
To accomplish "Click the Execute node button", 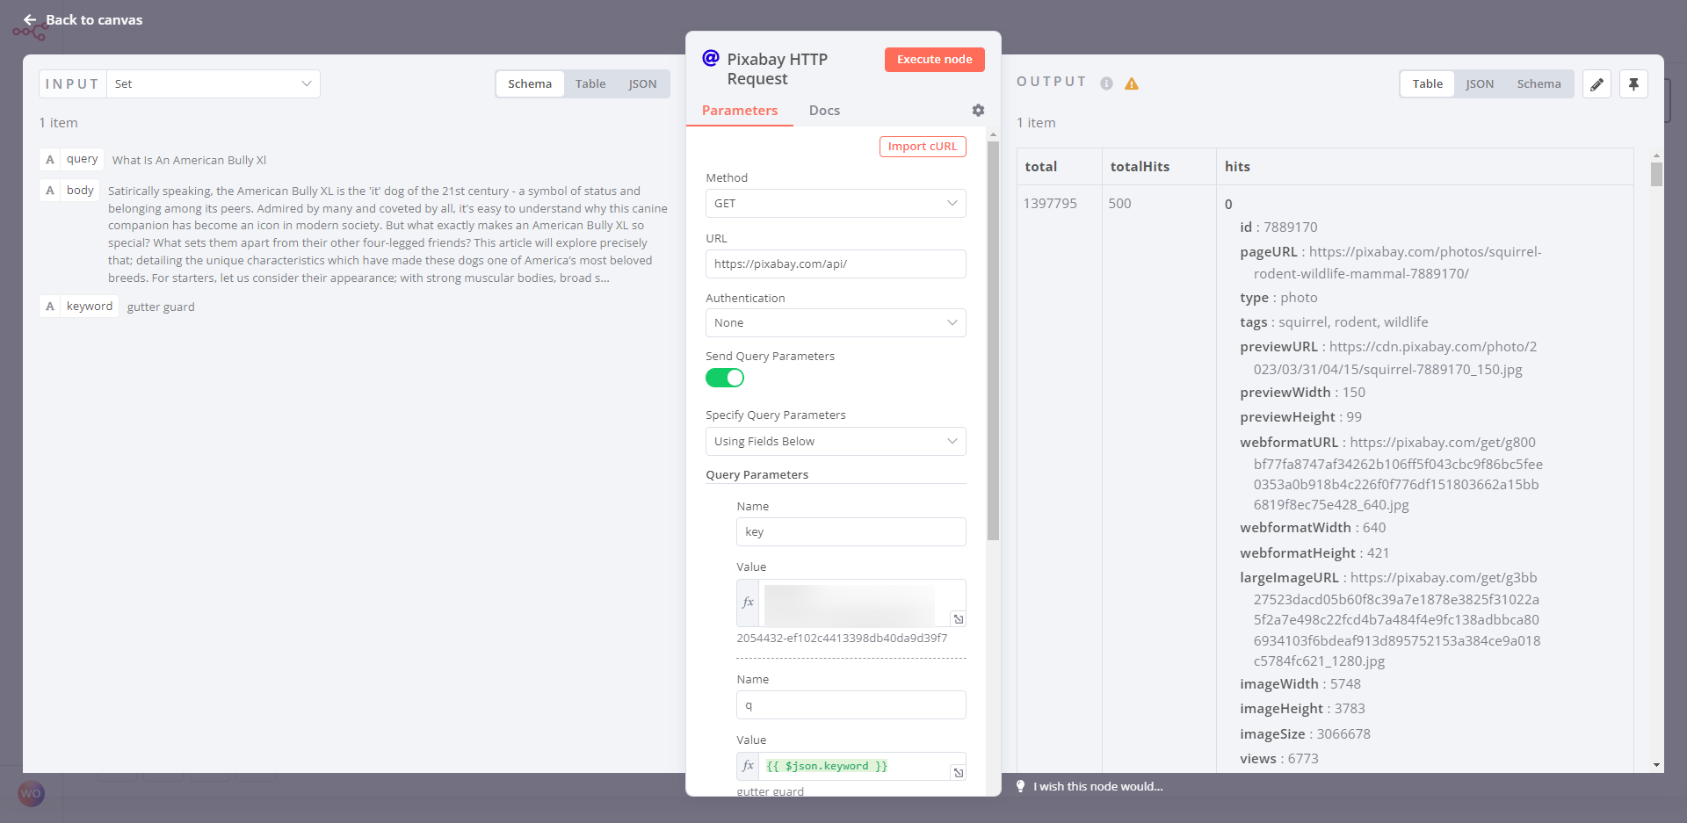I will 934,59.
